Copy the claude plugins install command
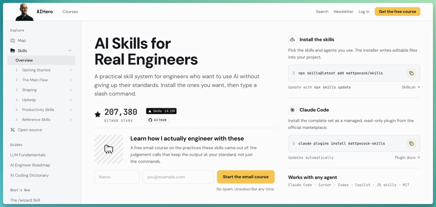Viewport: 436px width, 207px height. pos(411,144)
